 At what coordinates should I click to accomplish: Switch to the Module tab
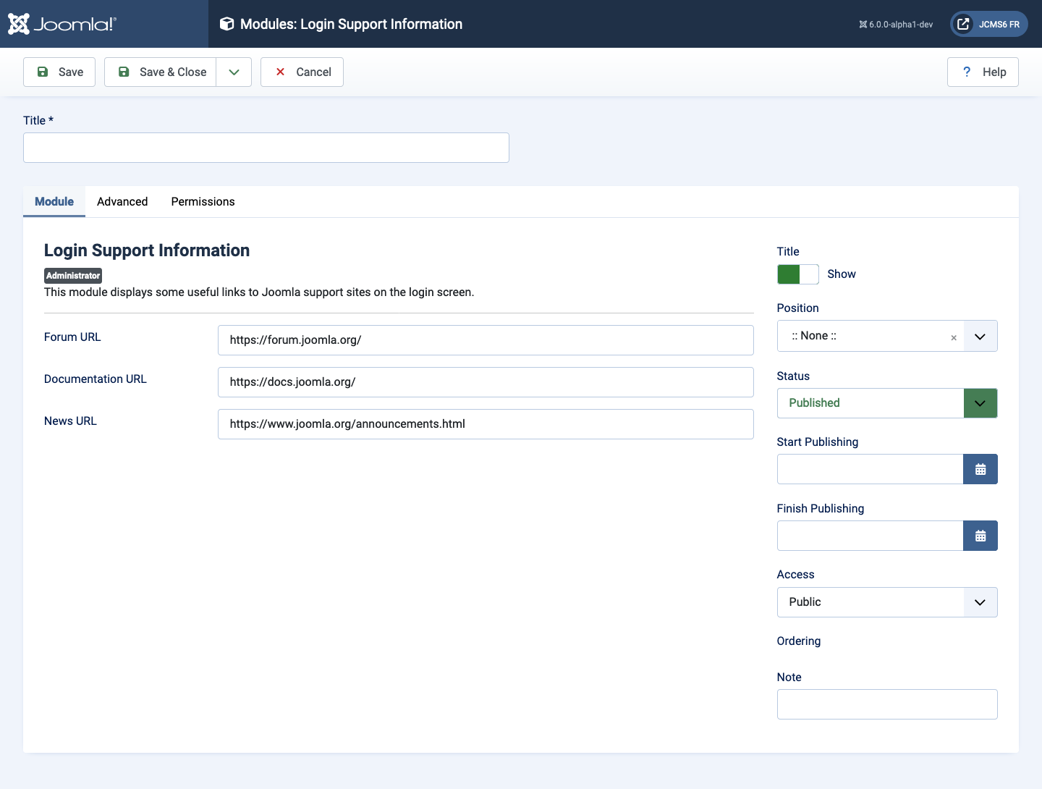(54, 201)
